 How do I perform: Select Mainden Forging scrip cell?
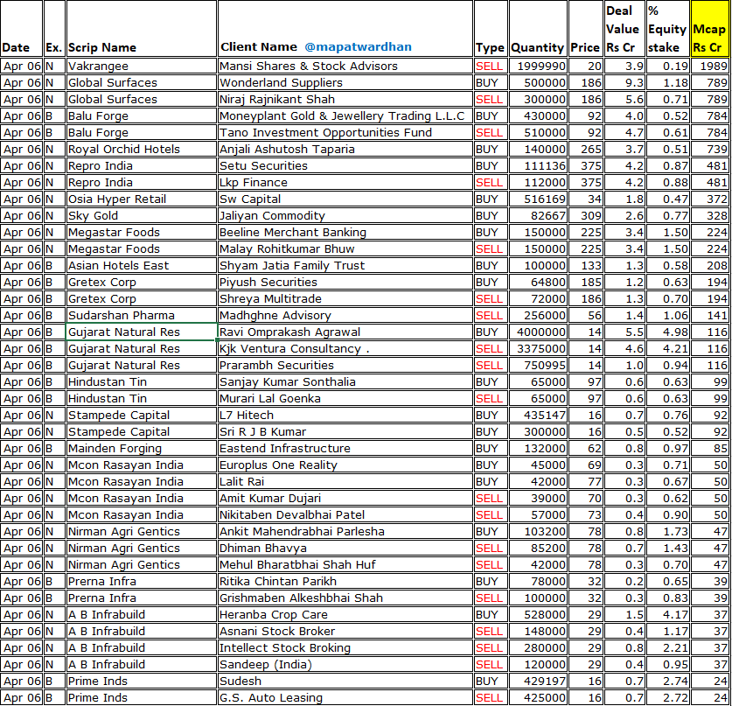(142, 448)
